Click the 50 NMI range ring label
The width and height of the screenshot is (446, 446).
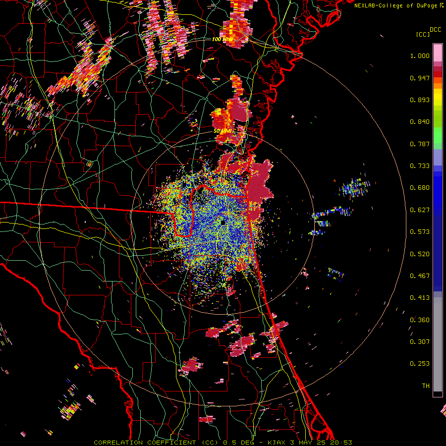223,131
